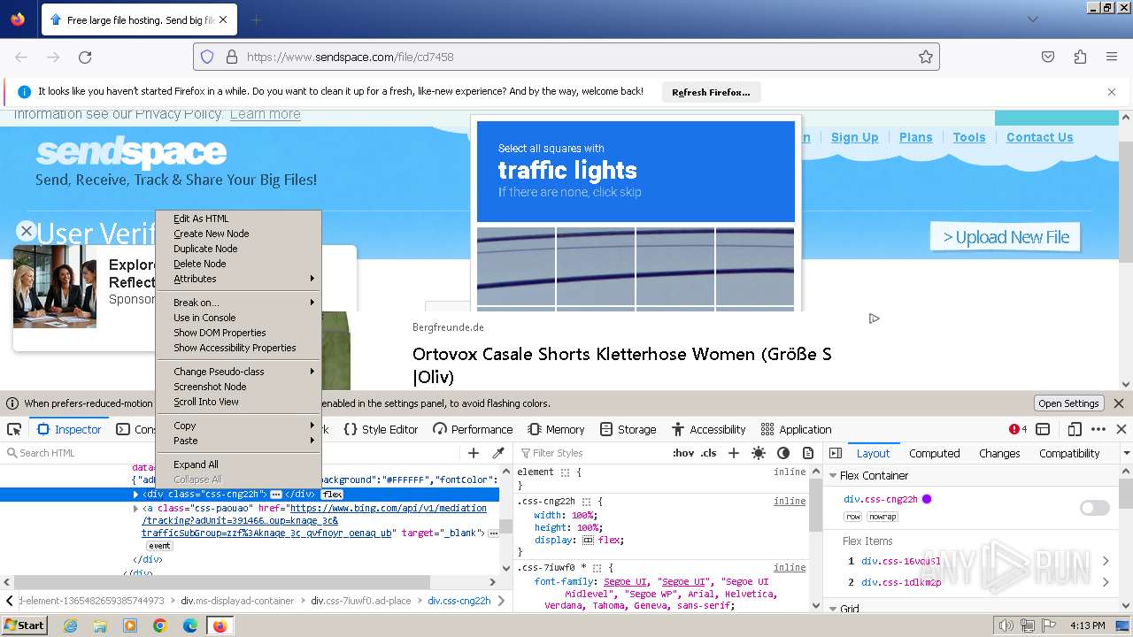Open the Application panel
The width and height of the screenshot is (1133, 637).
coord(796,429)
